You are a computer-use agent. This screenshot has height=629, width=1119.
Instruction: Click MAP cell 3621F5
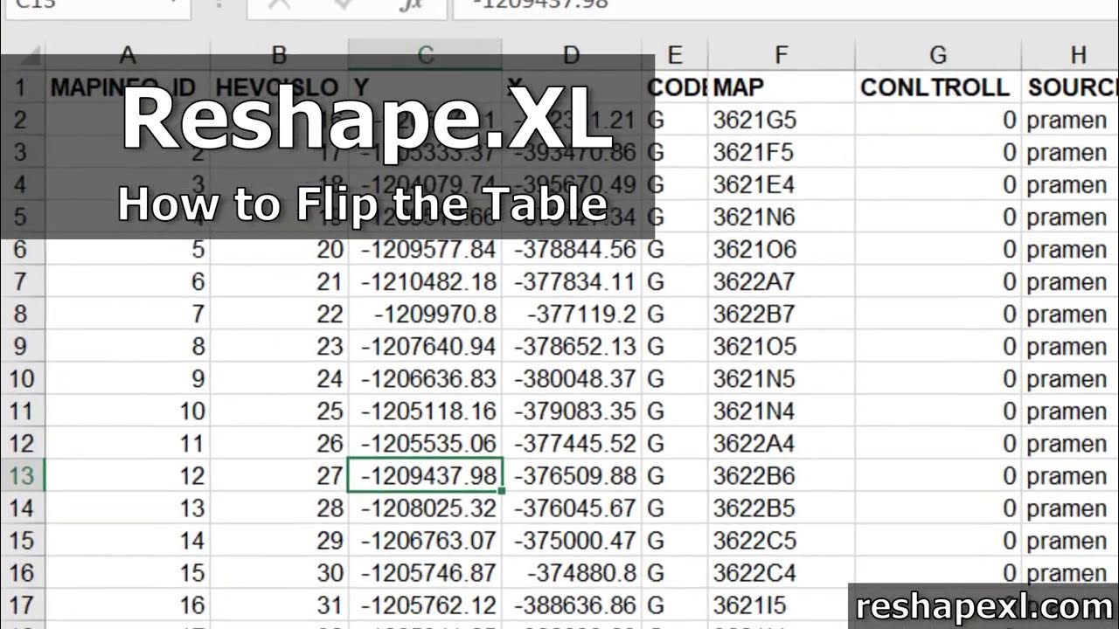[x=781, y=153]
